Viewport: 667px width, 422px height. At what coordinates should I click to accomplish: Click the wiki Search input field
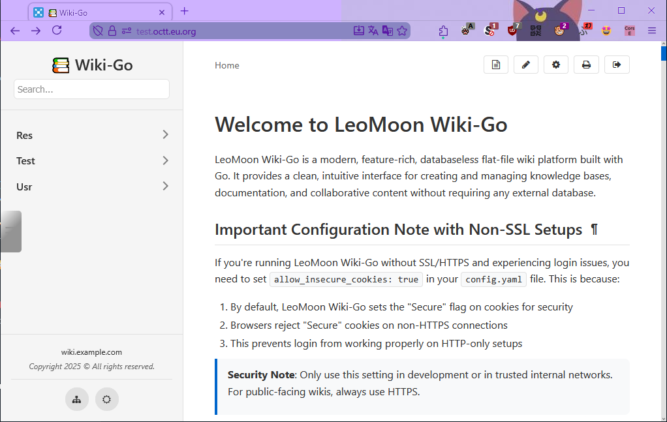pyautogui.click(x=91, y=89)
